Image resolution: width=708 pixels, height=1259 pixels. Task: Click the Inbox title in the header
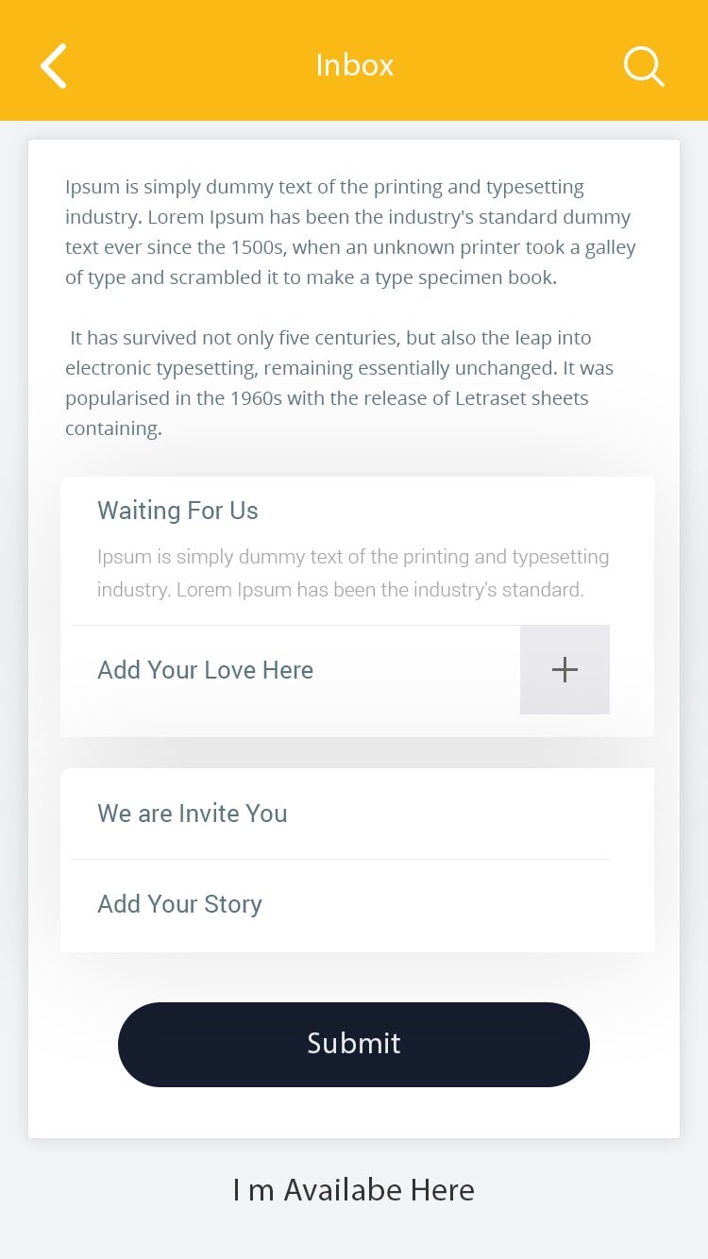click(x=354, y=65)
